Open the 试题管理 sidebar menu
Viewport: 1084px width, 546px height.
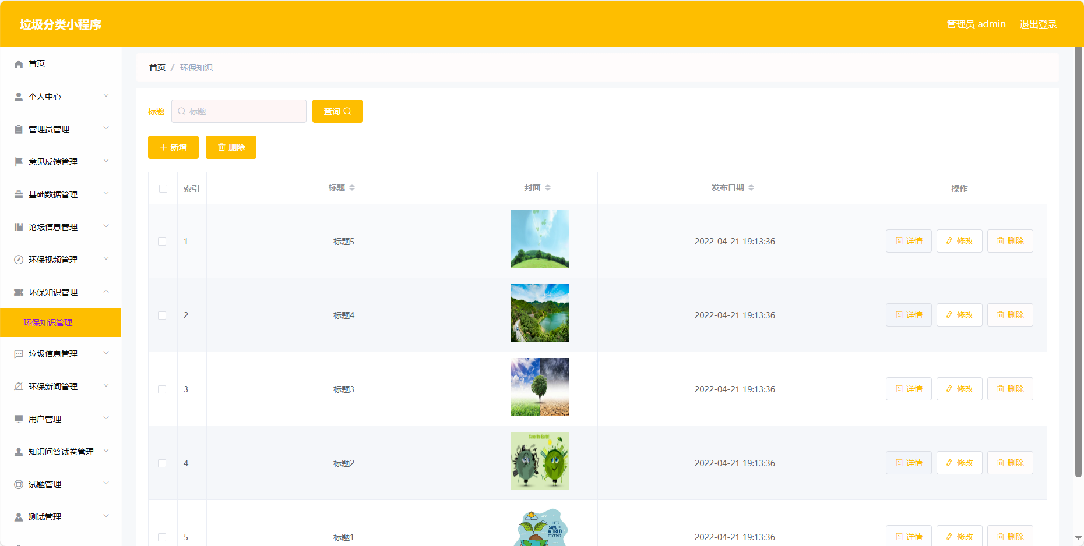pyautogui.click(x=61, y=484)
